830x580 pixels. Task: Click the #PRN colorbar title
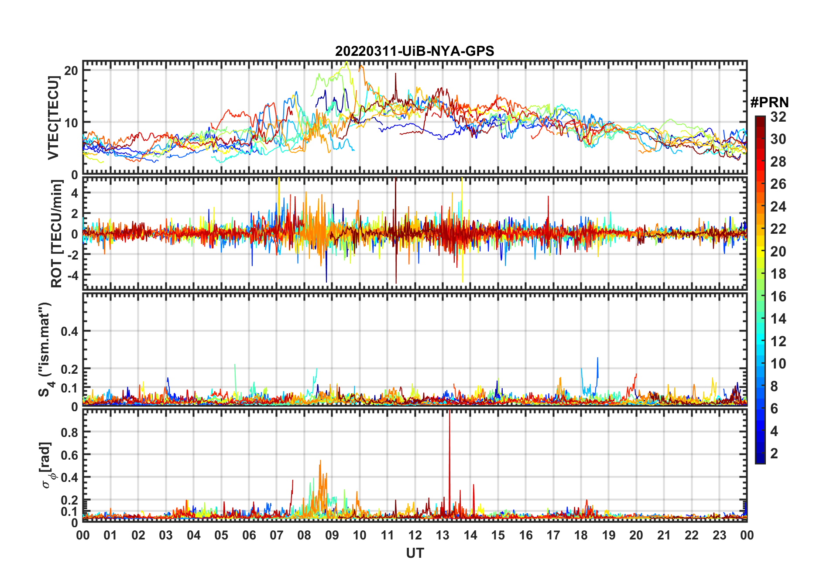click(x=769, y=102)
